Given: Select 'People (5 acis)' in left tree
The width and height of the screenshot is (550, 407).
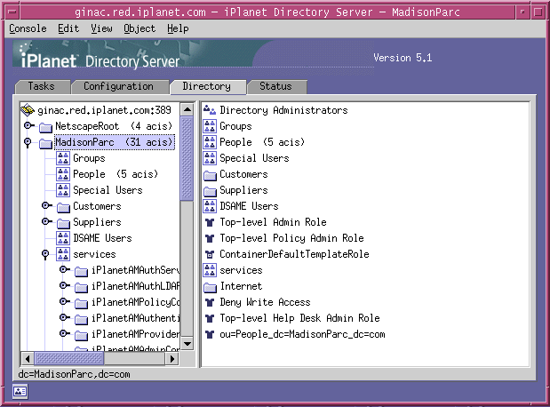Looking at the screenshot, I should [116, 174].
